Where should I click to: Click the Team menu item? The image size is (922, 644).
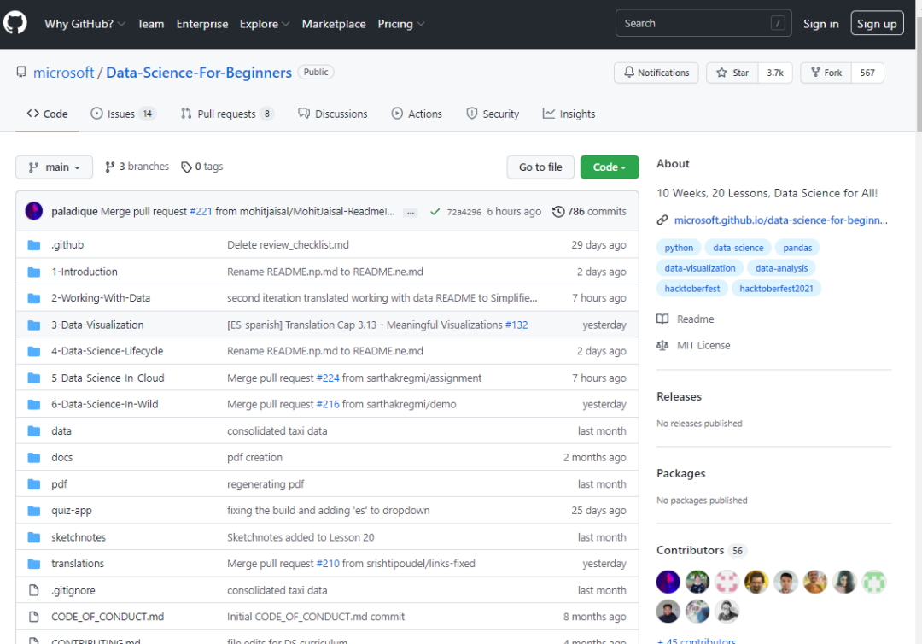(150, 24)
